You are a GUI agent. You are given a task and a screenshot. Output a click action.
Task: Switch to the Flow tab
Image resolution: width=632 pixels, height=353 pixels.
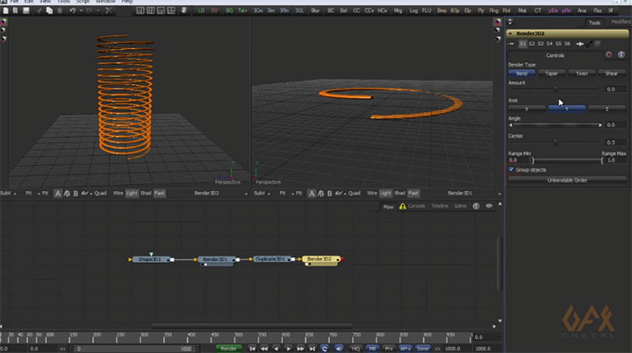(388, 207)
